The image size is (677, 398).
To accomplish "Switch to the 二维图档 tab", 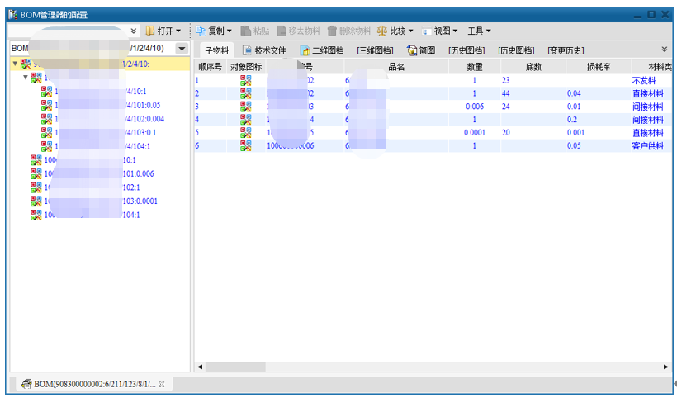I will (x=321, y=50).
